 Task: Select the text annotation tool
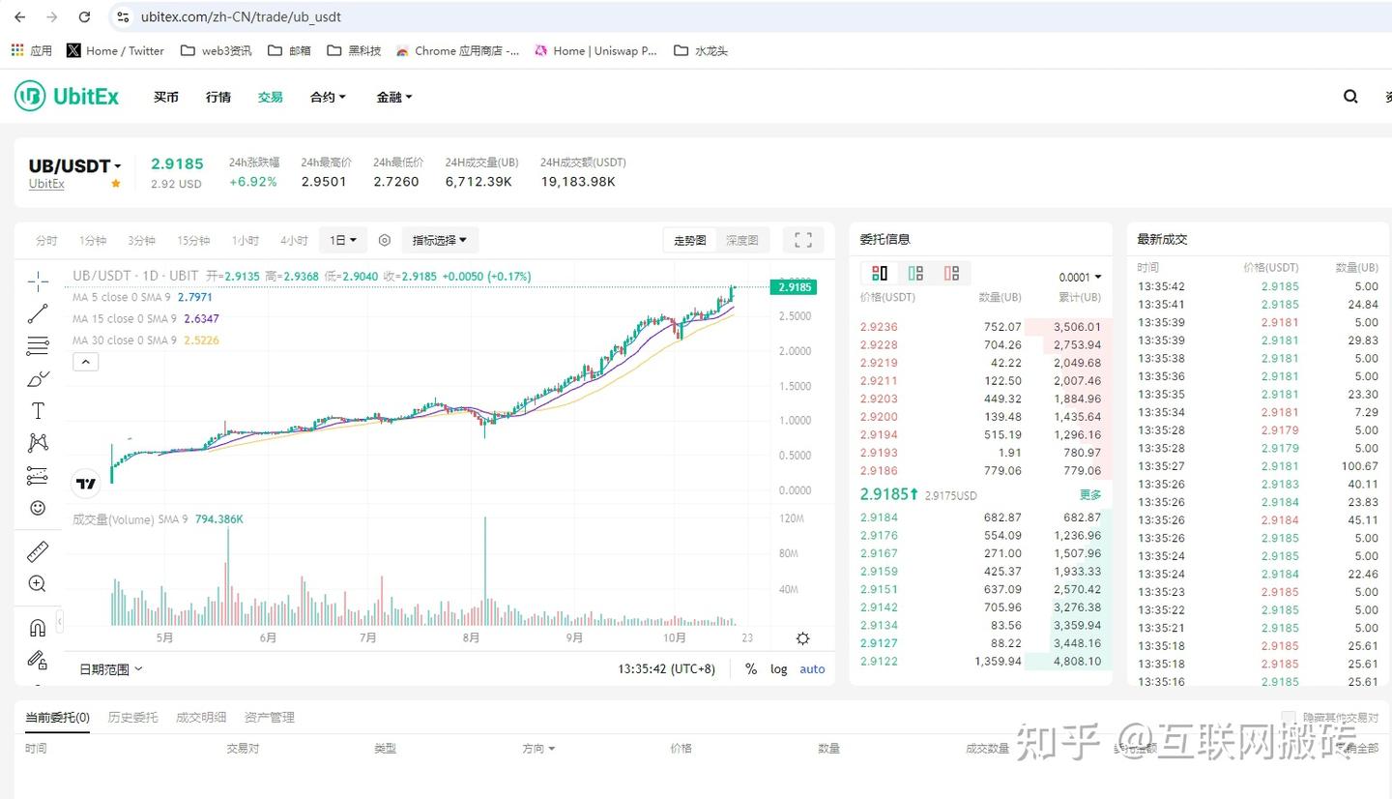click(38, 409)
